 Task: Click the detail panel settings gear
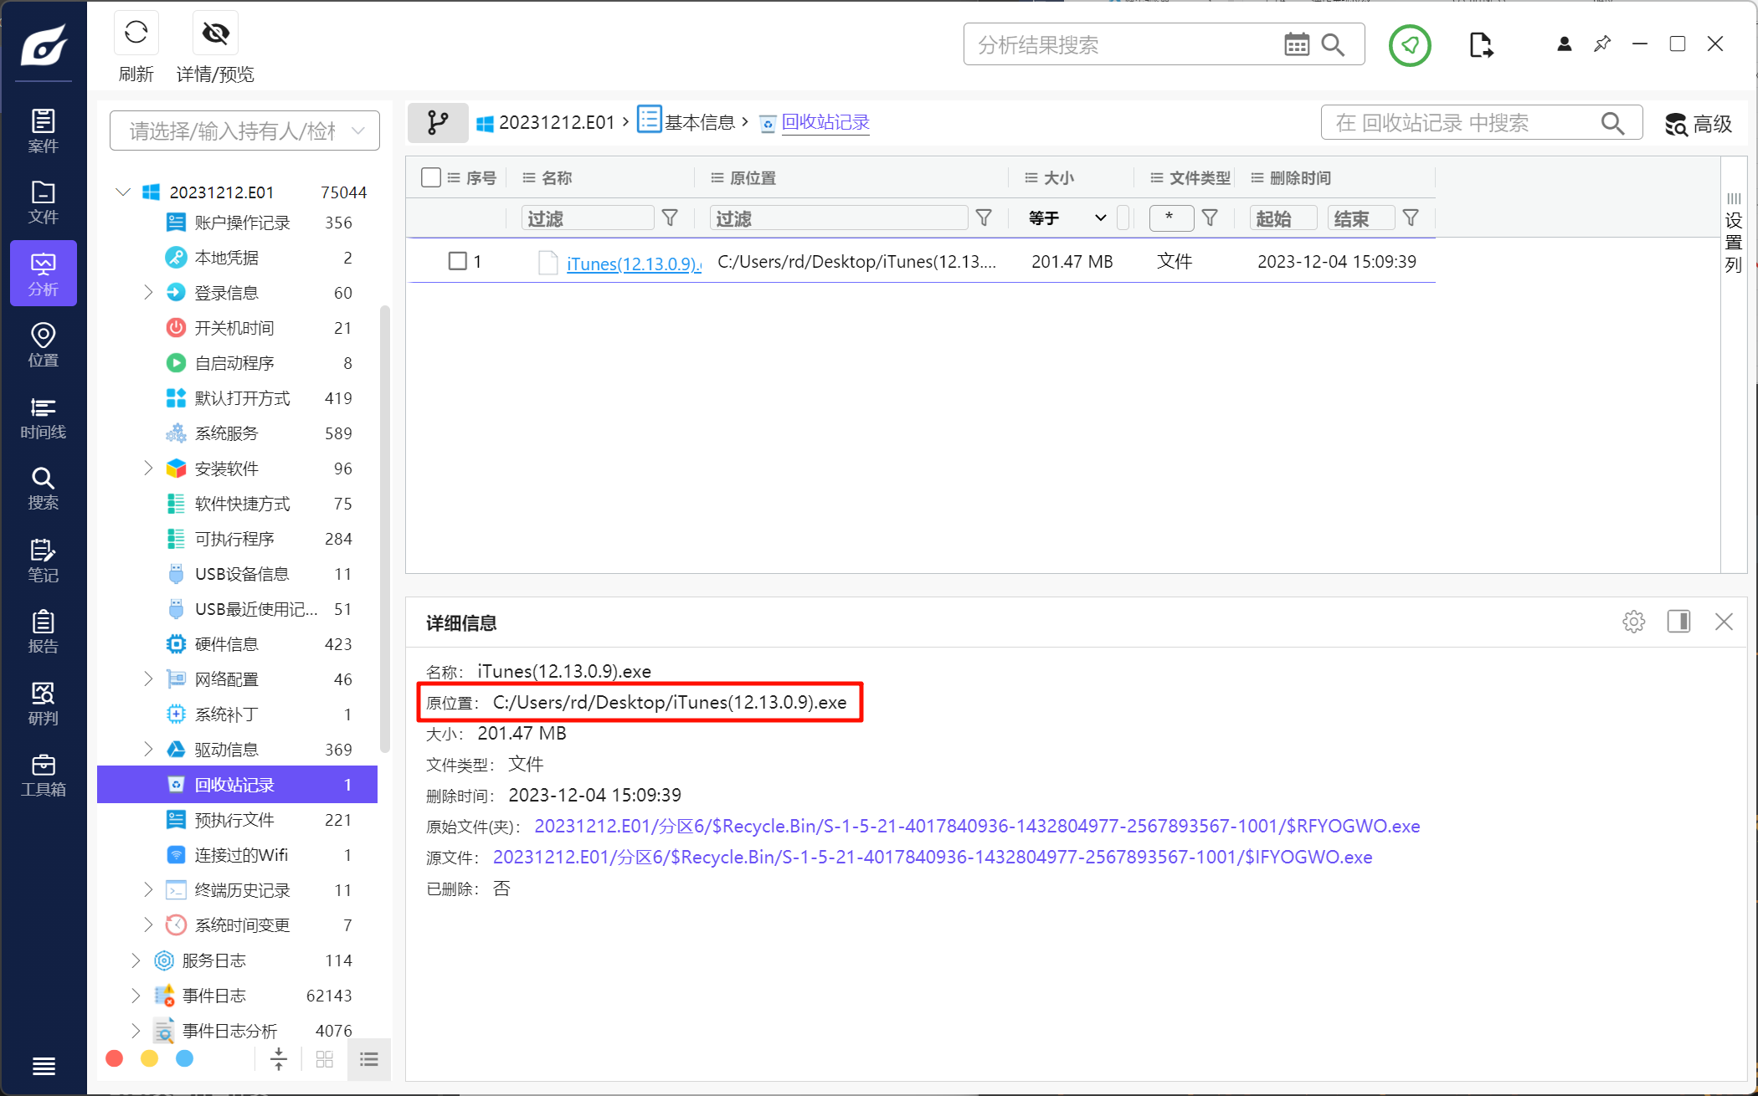[x=1633, y=622]
